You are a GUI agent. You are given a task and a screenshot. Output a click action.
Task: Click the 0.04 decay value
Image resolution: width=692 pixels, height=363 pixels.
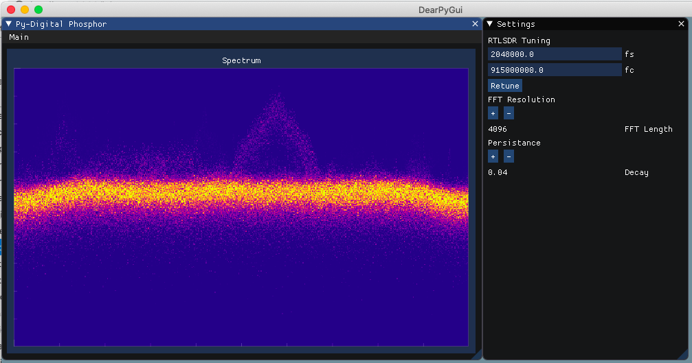coord(498,172)
